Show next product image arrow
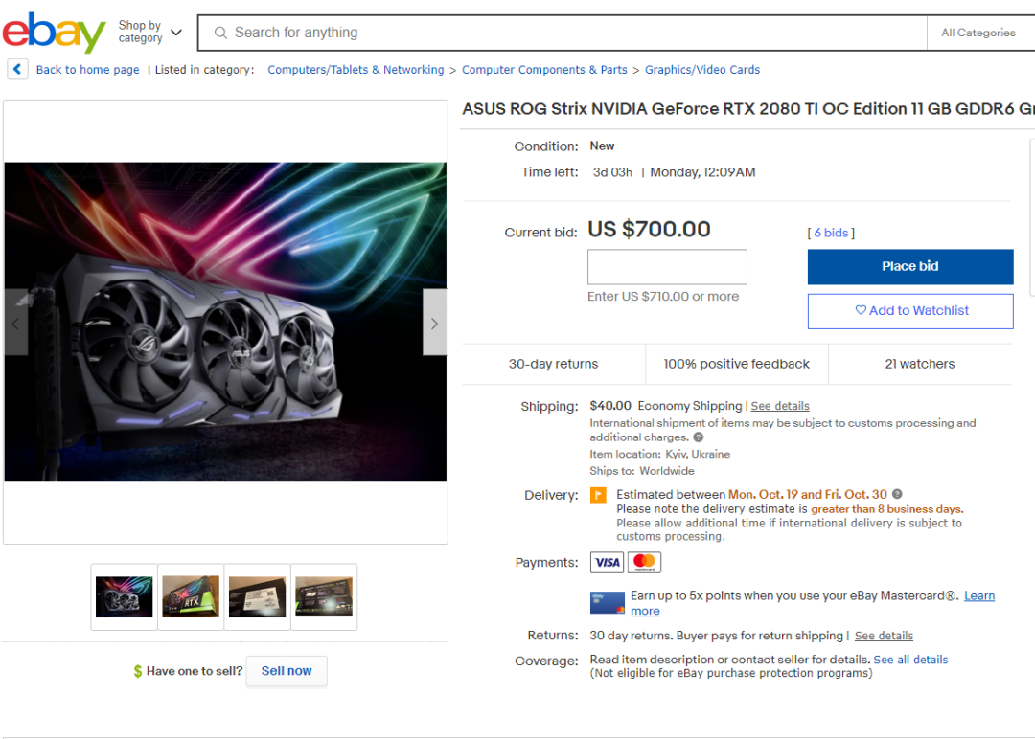 click(434, 323)
